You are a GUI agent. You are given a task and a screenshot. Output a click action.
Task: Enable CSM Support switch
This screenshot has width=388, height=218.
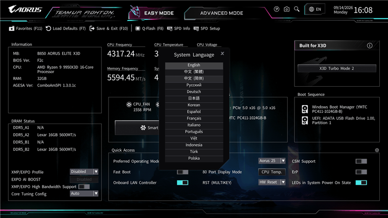tap(361, 161)
